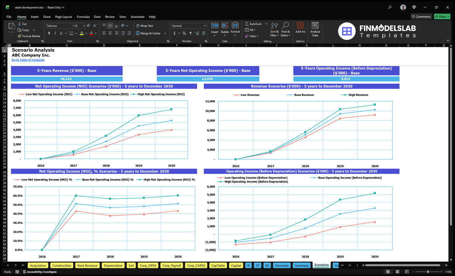Open Sort & Filter dropdown
Image resolution: width=455 pixels, height=276 pixels.
coord(275,29)
